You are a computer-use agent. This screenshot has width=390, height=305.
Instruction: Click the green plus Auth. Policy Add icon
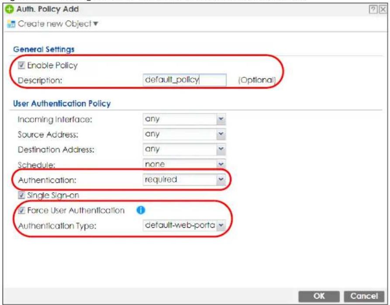(10, 10)
